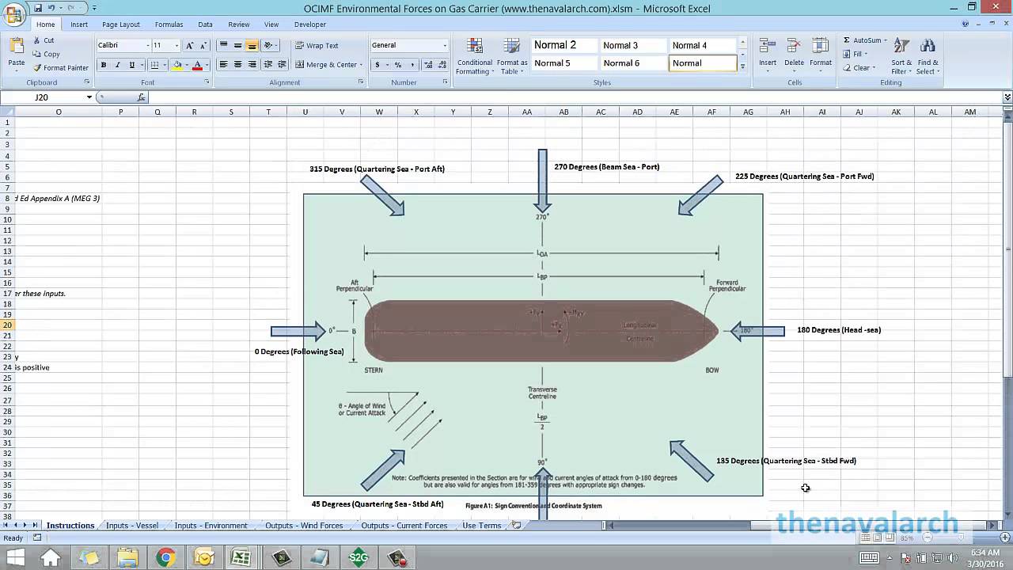Viewport: 1013px width, 570px height.
Task: Increase font size with Grow Font
Action: 190,45
